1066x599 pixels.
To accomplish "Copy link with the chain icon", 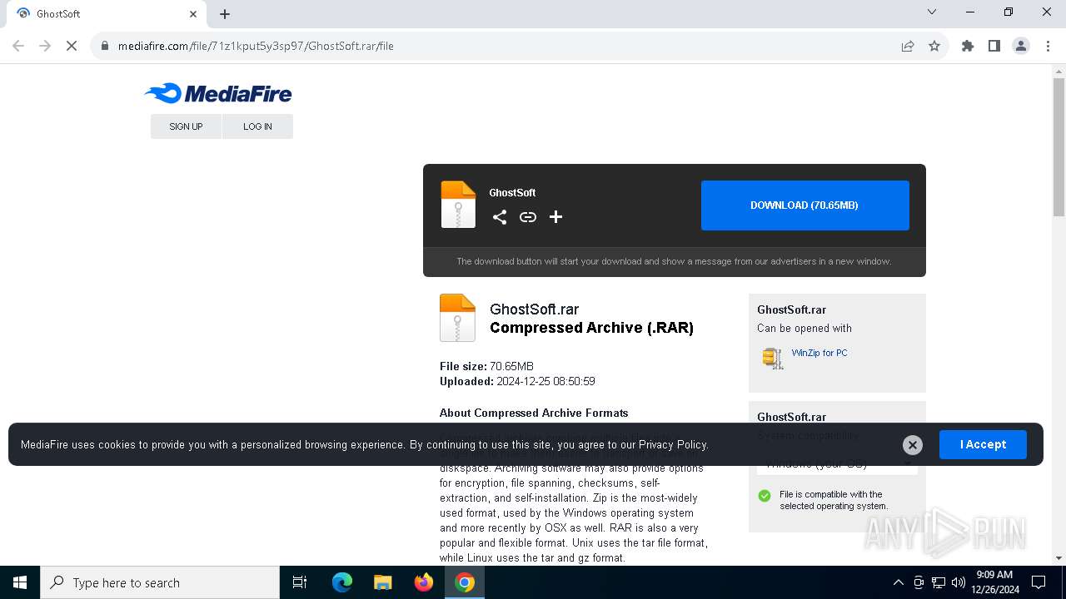I will pyautogui.click(x=528, y=217).
